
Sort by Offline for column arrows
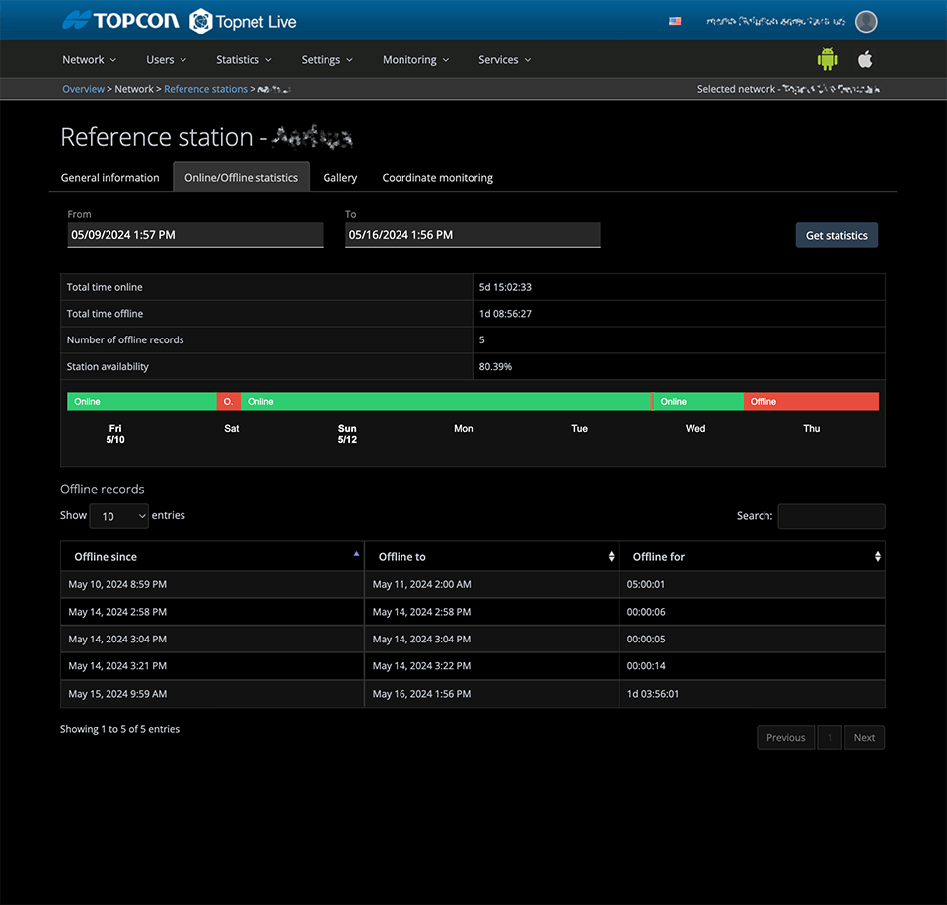(x=877, y=557)
